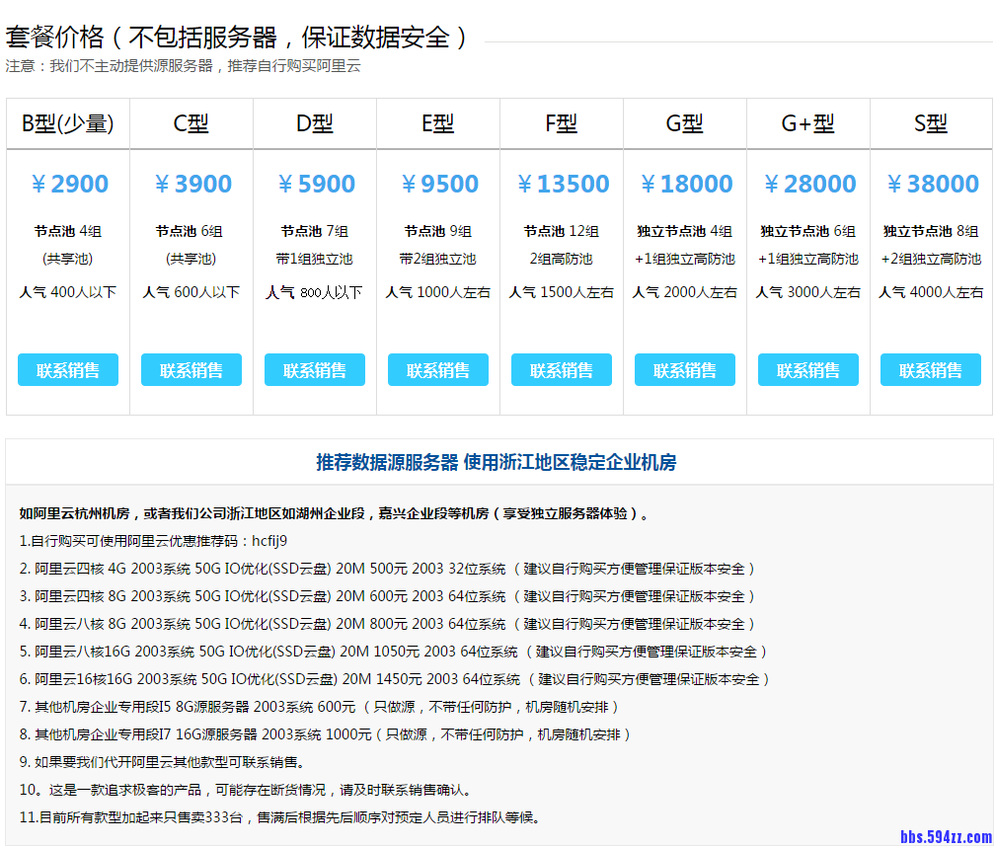This screenshot has height=847, width=995.
Task: Click 联系销售 button under B型(少量) plan
Action: click(68, 369)
